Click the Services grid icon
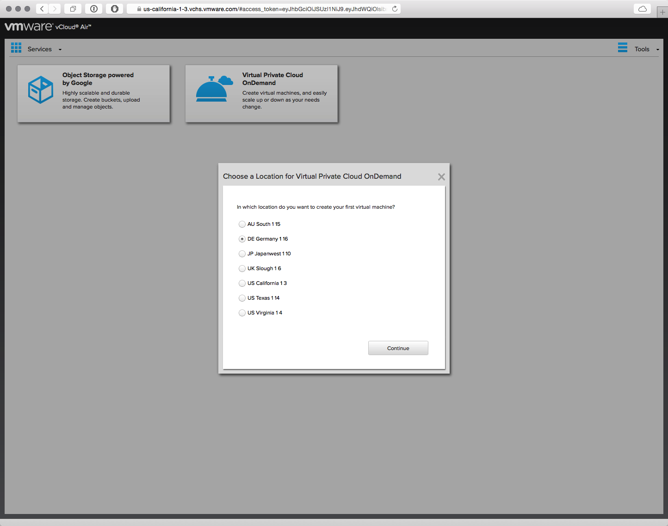The image size is (668, 526). tap(16, 48)
